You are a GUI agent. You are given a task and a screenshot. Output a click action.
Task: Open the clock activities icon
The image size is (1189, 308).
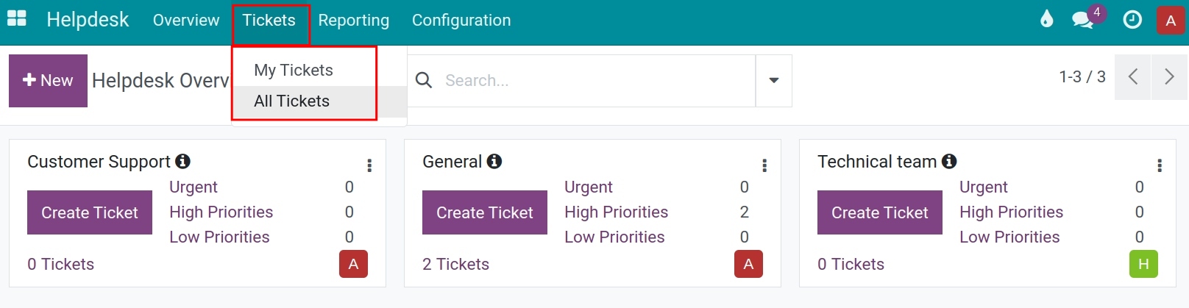pos(1132,20)
